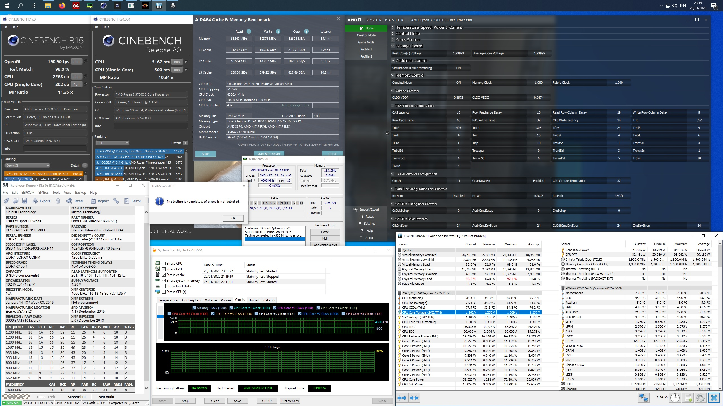Image resolution: width=723 pixels, height=406 pixels.
Task: Open the OpenGL ranking dropdown in Cinebench R15
Action: pyautogui.click(x=28, y=166)
